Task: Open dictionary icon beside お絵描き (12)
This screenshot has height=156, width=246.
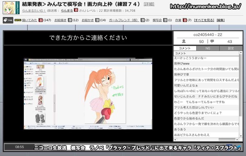Action: point(70,20)
